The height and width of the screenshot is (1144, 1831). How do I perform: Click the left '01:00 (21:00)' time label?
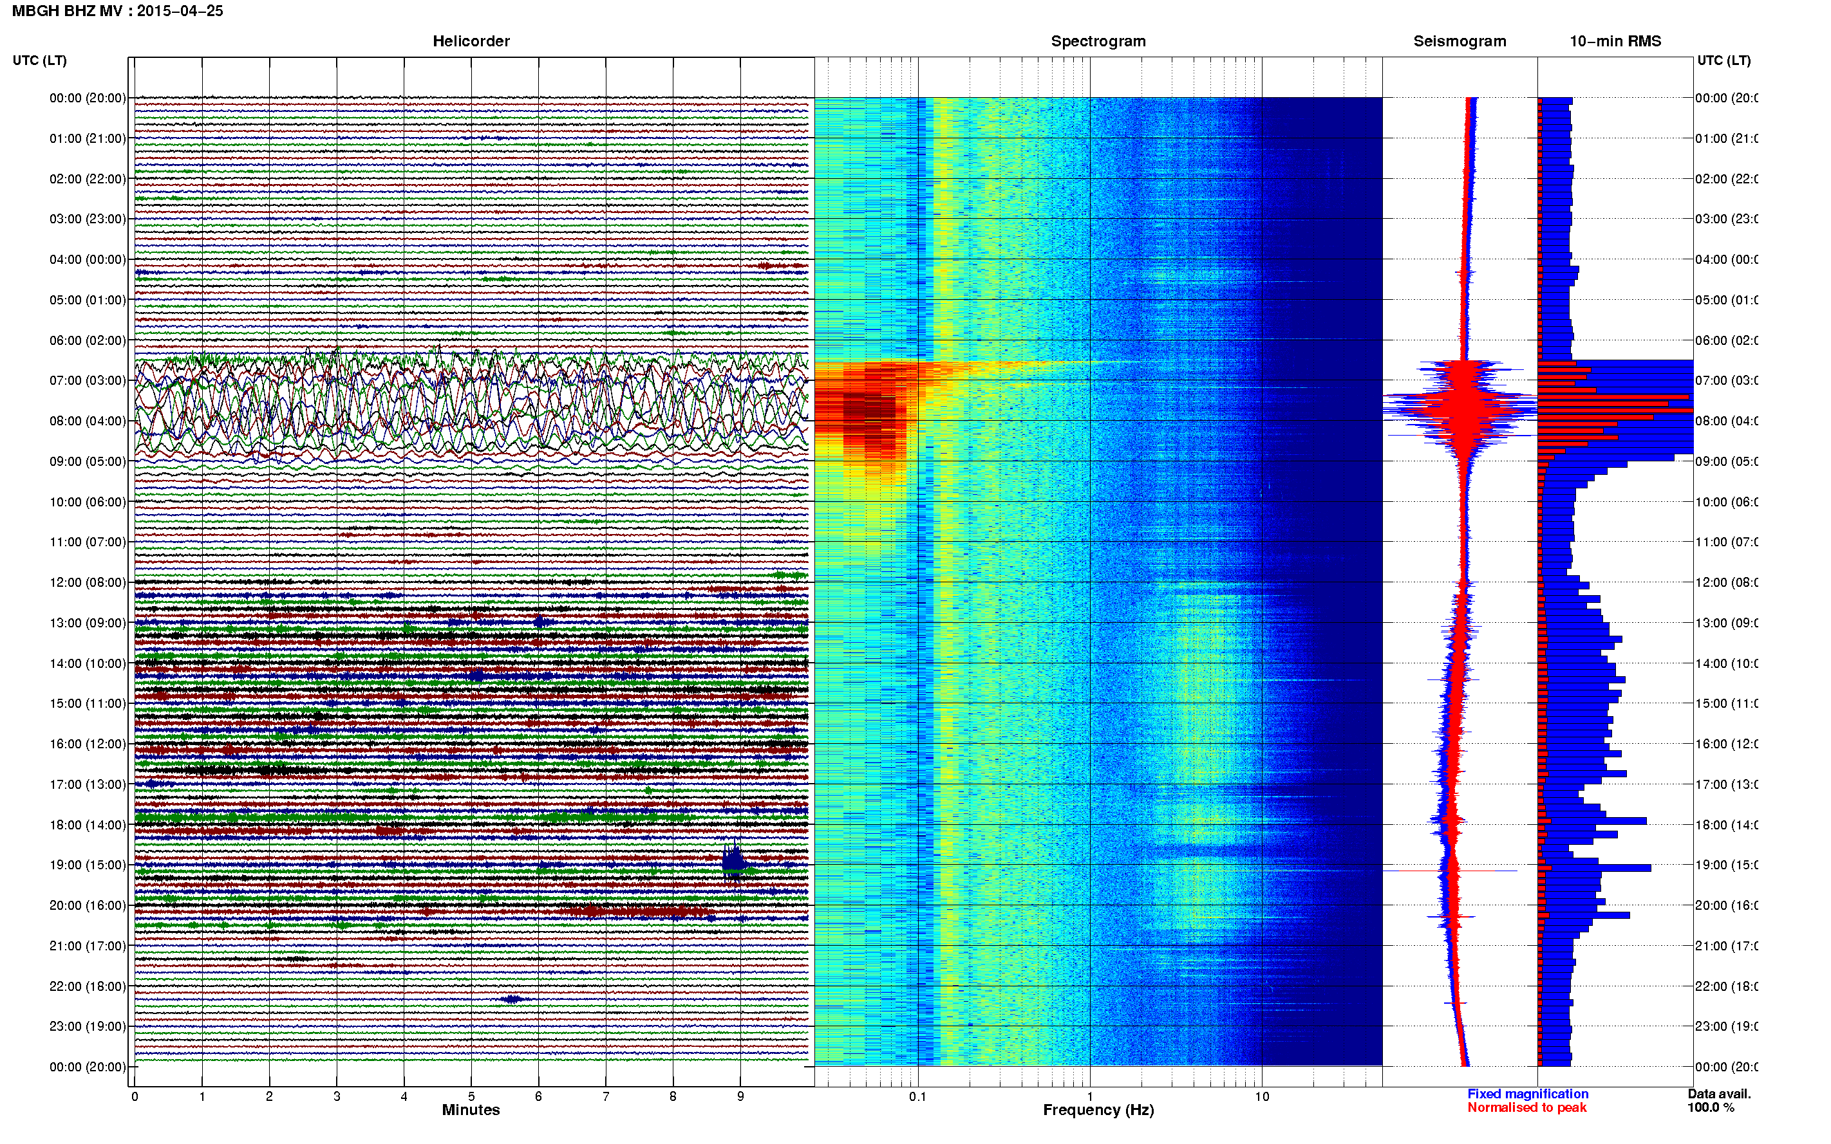tap(88, 138)
